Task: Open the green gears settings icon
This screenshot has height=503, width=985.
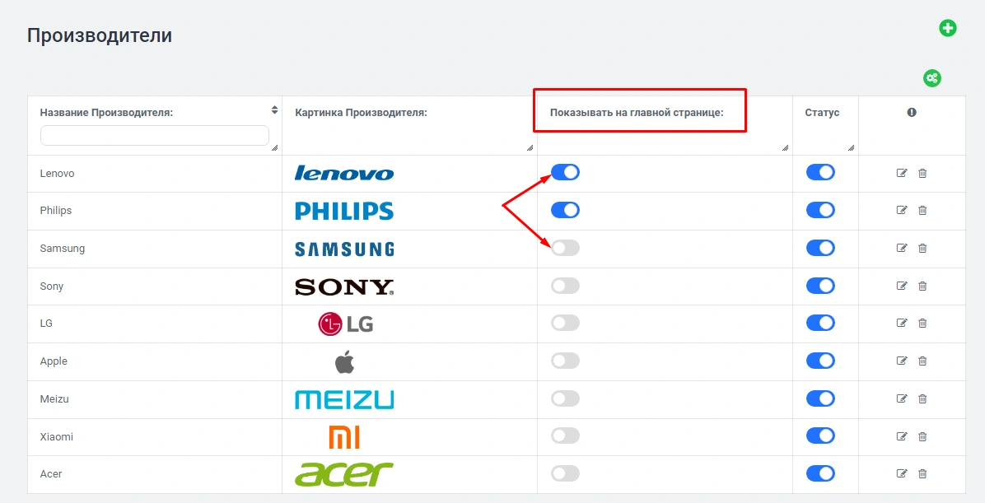Action: [x=931, y=78]
